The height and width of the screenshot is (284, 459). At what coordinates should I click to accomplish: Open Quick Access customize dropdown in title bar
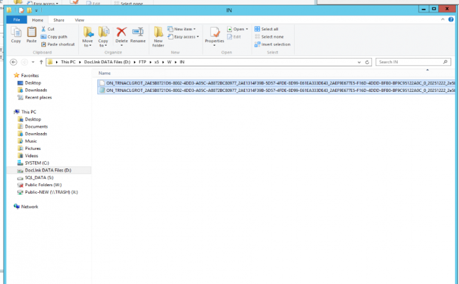point(36,11)
